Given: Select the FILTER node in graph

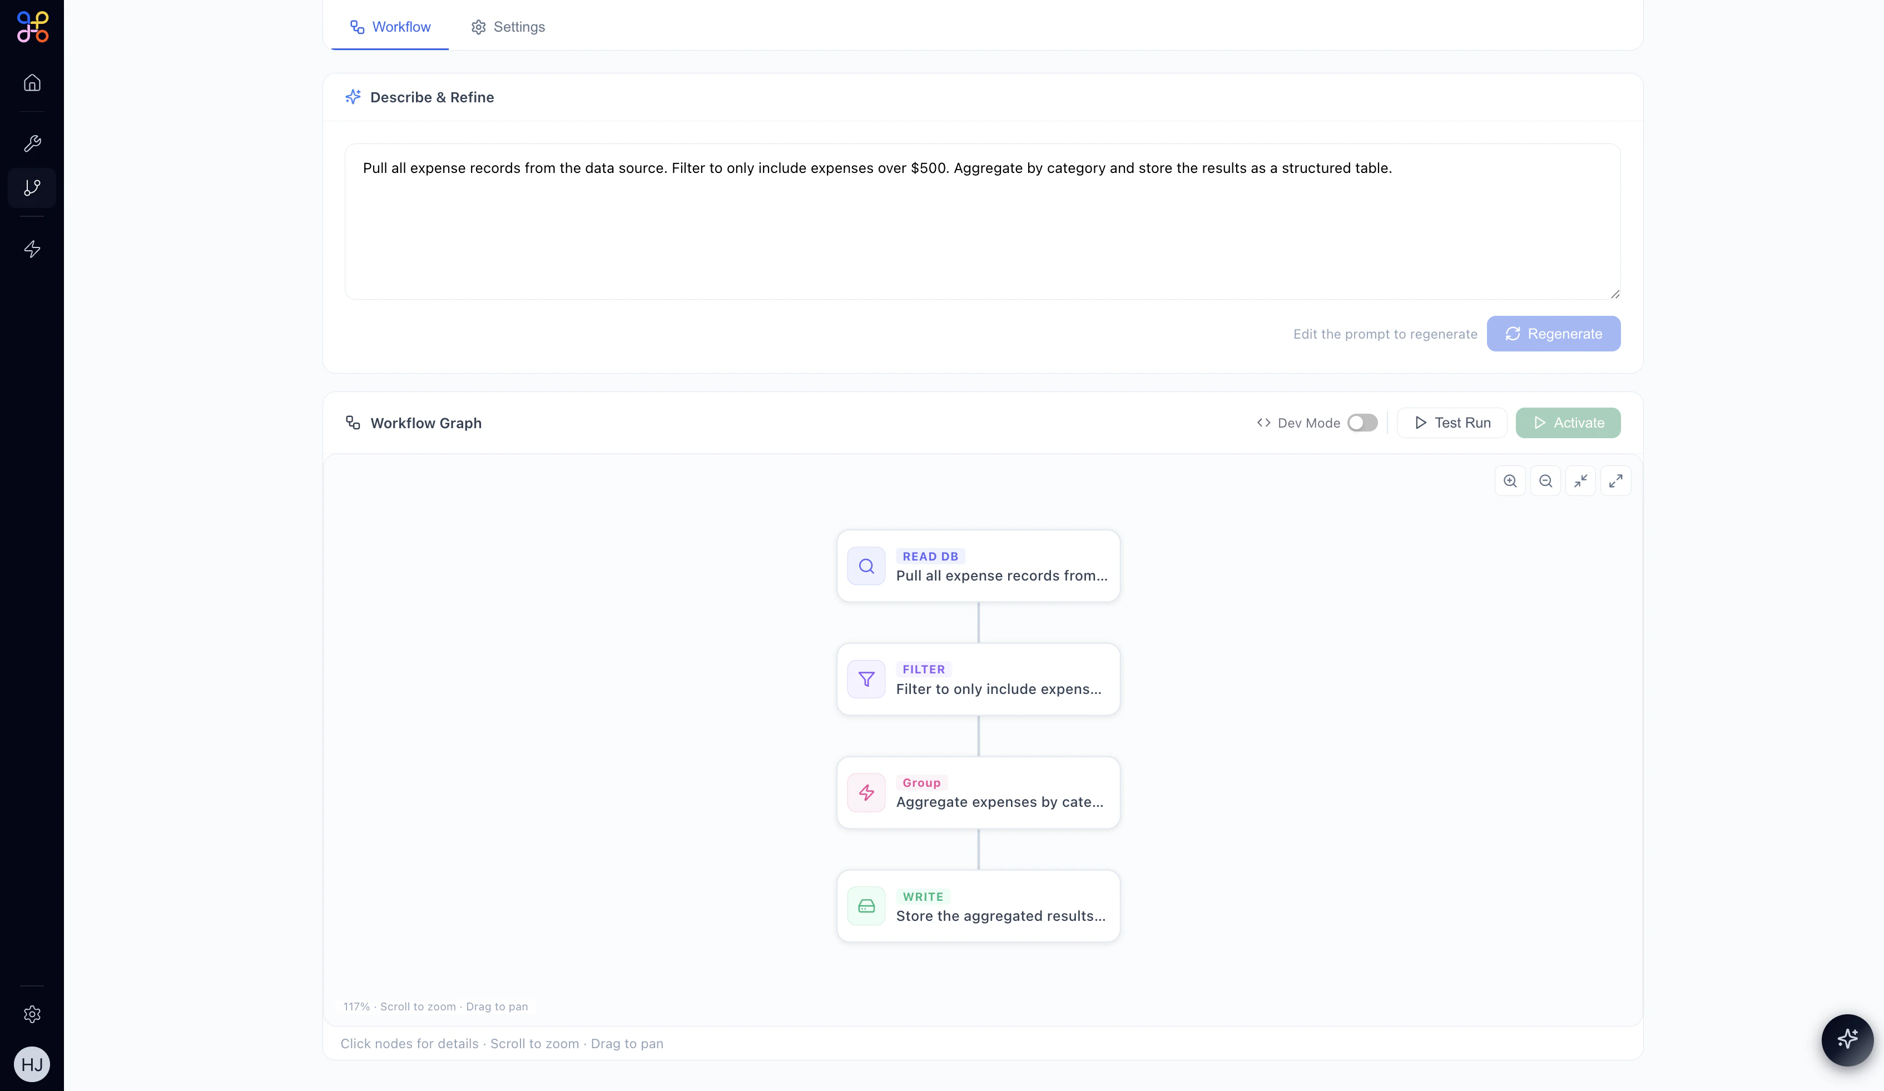Looking at the screenshot, I should click(x=978, y=679).
